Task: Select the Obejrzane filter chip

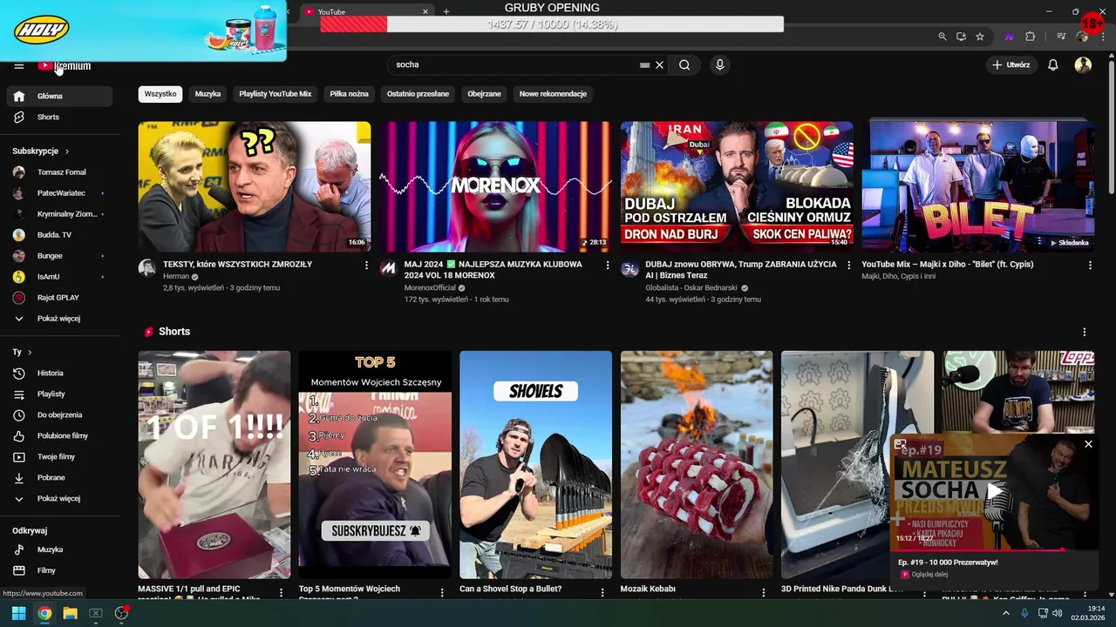Action: pos(484,94)
